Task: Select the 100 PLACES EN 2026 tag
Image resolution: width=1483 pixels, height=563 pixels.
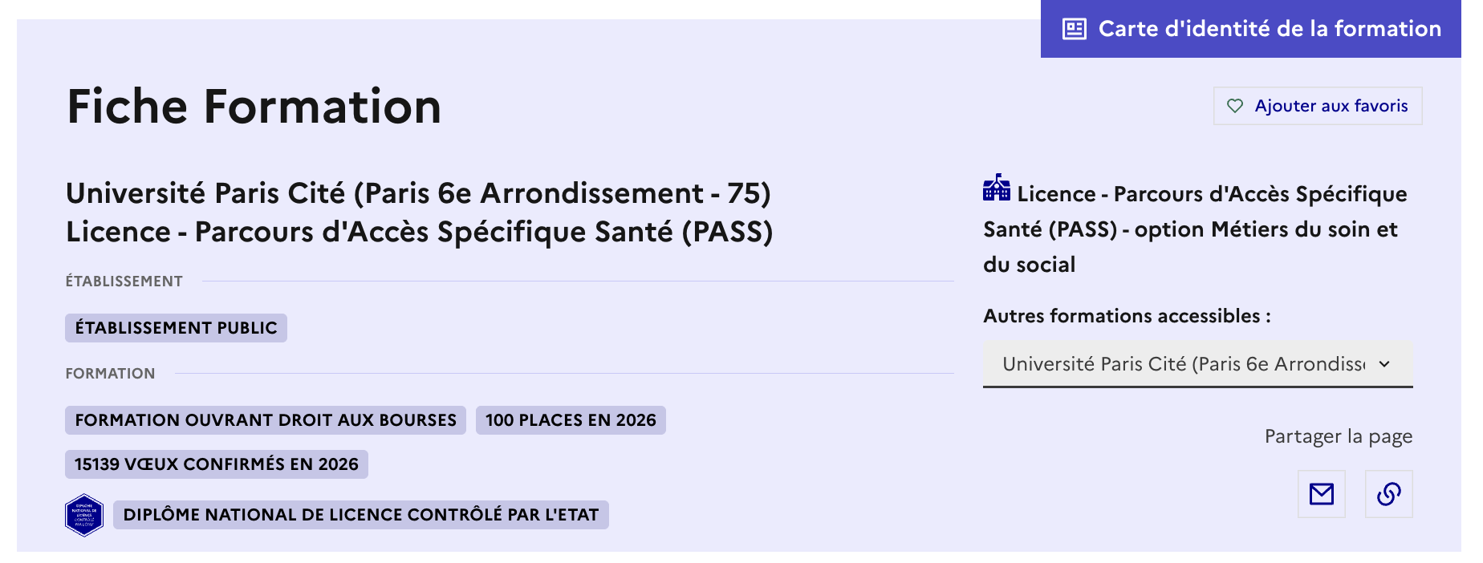Action: pyautogui.click(x=571, y=419)
